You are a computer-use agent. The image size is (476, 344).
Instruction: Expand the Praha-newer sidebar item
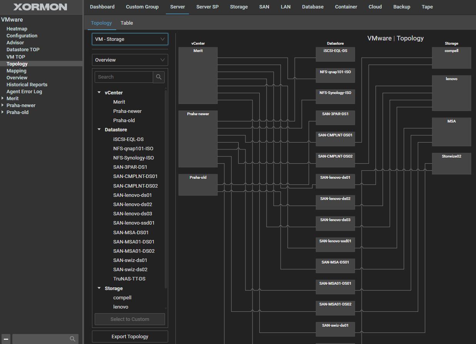tap(3, 106)
